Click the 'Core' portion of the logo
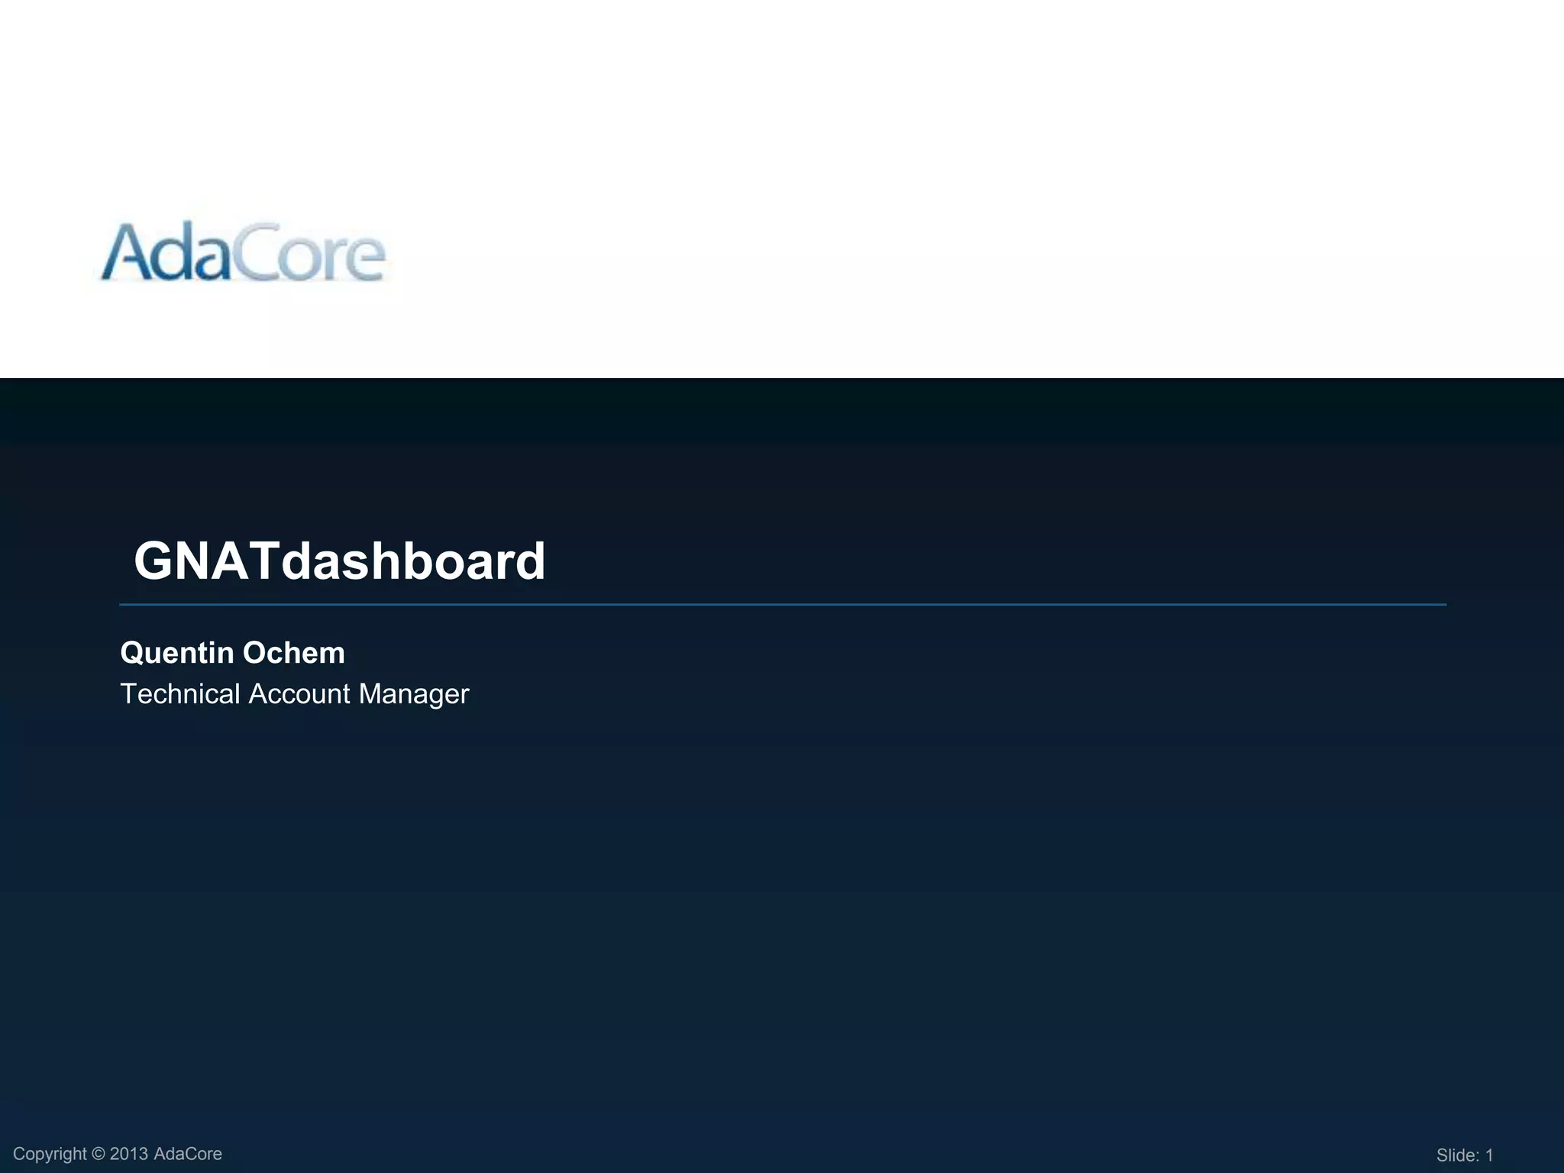The image size is (1564, 1173). coord(309,254)
